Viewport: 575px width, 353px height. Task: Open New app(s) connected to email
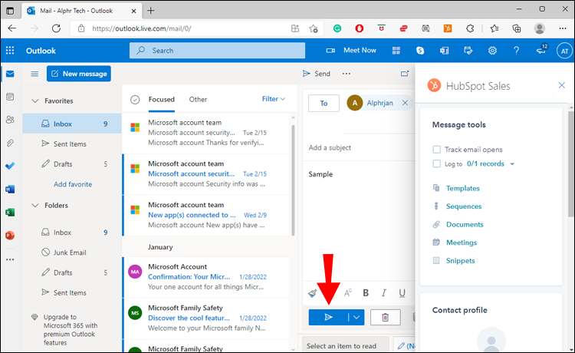point(205,215)
